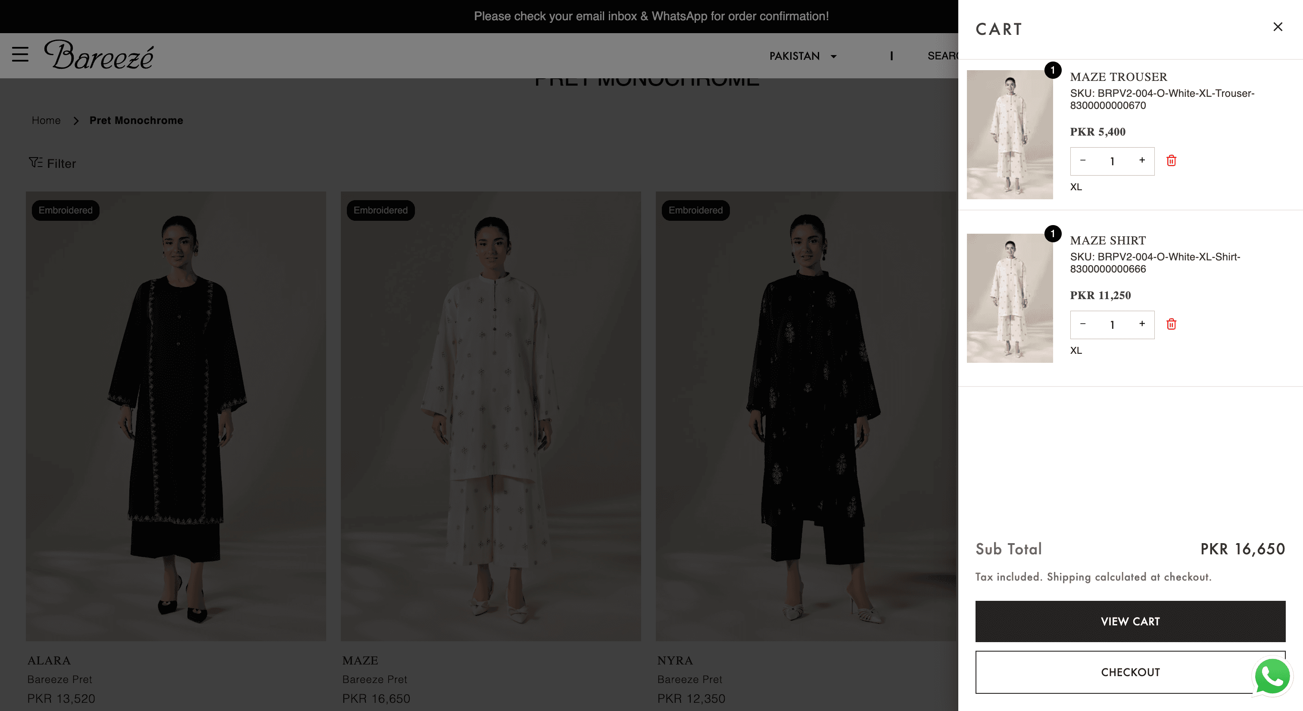Click the Maze Shirt price PKR 11,250
1303x711 pixels.
tap(1100, 295)
